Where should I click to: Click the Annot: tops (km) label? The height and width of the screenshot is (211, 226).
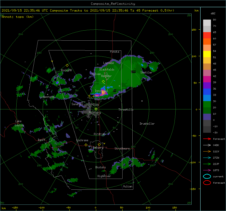point(18,17)
